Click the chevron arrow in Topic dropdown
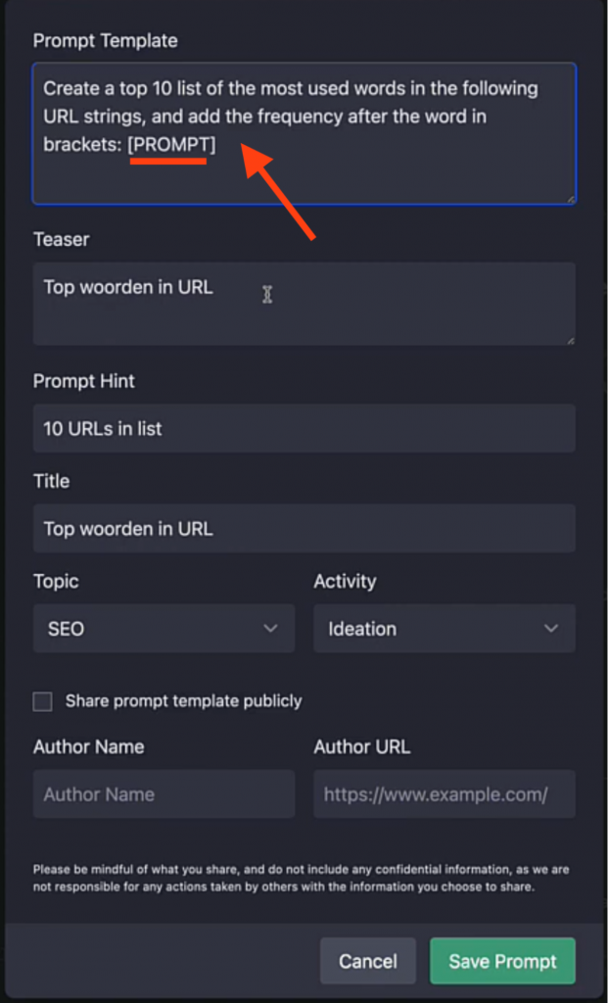Screen dimensions: 608x1003 coord(271,628)
